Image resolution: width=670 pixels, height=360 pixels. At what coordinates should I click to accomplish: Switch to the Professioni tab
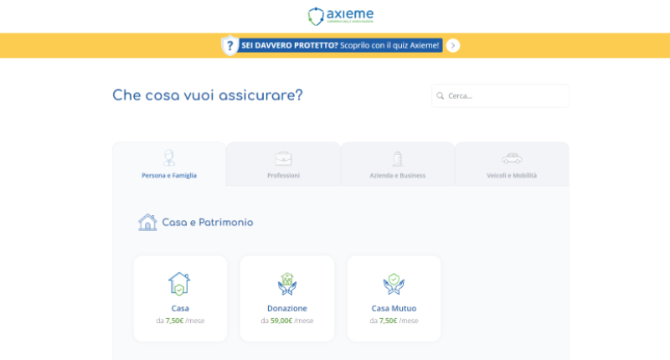283,164
